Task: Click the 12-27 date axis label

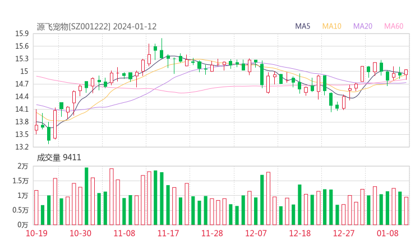Action: (344, 233)
